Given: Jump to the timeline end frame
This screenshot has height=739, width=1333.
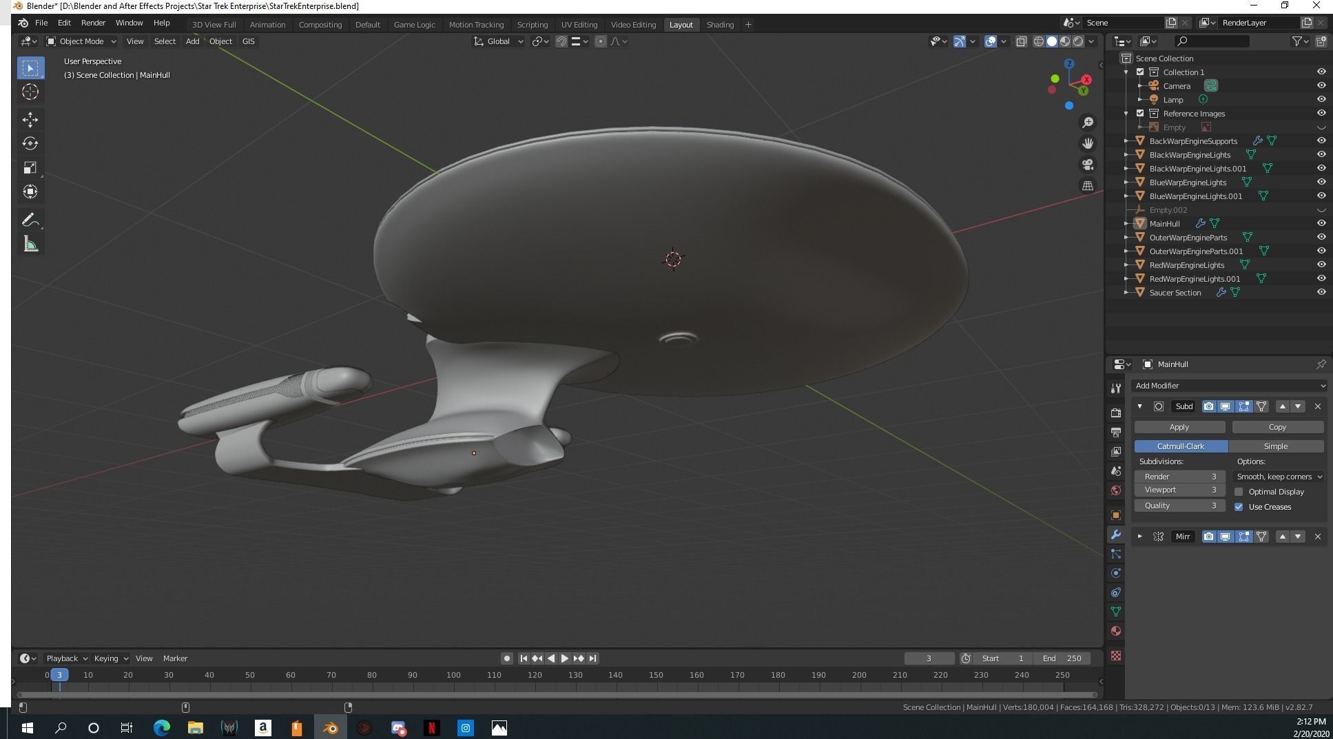Looking at the screenshot, I should 593,658.
